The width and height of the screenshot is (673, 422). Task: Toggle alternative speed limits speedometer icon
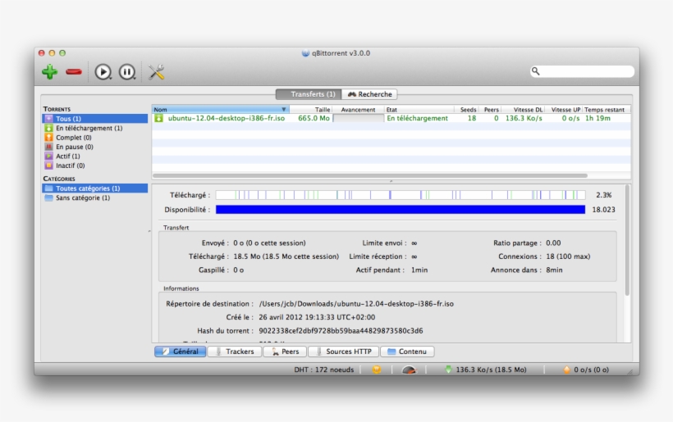(409, 370)
